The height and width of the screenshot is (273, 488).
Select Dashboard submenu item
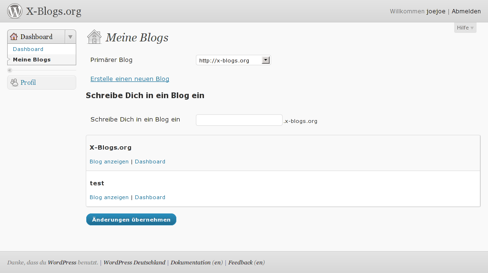pos(28,49)
